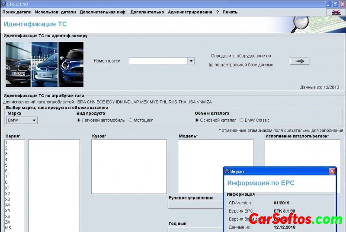
Task: Click the black BMW car thumbnail
Action: [18, 65]
